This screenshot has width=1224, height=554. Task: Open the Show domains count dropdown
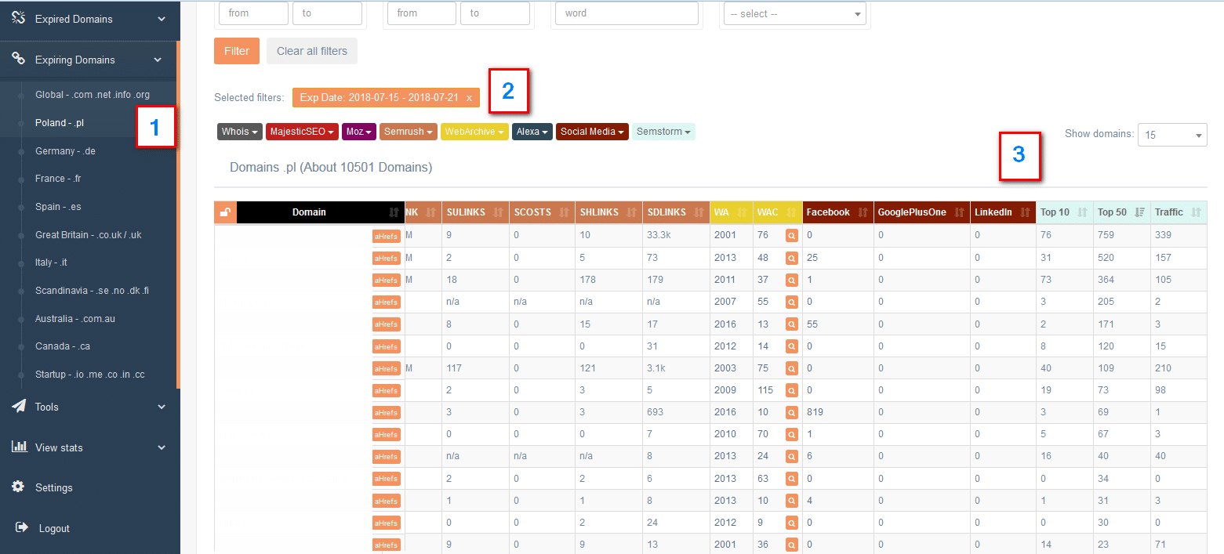tap(1171, 135)
